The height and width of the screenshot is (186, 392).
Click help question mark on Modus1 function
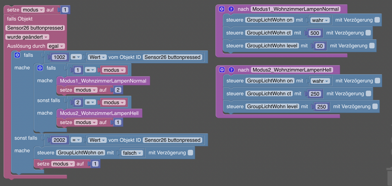tap(231, 9)
